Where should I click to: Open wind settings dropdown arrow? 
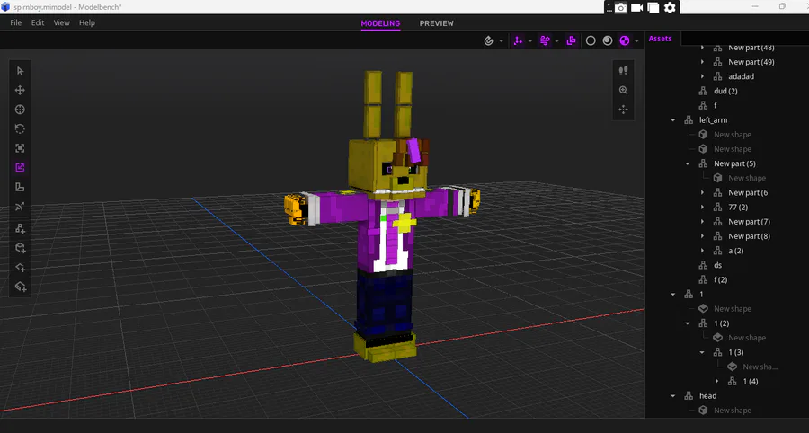click(x=556, y=41)
